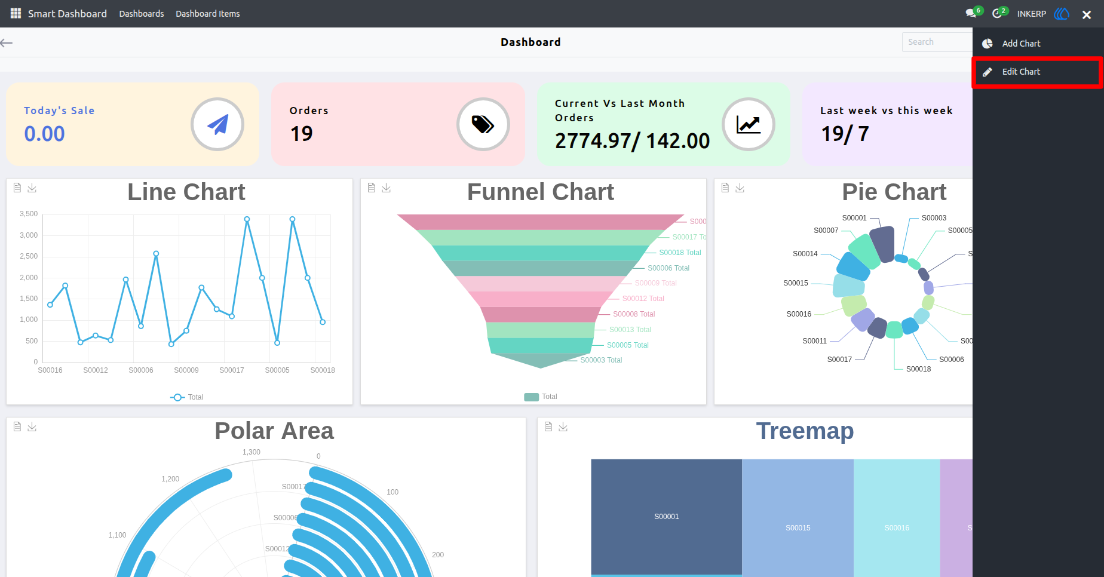1104x577 pixels.
Task: Click the paper plane icon on Today's Sale card
Action: click(217, 124)
